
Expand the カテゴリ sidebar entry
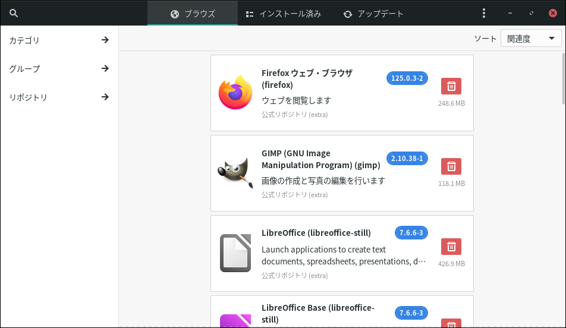59,40
